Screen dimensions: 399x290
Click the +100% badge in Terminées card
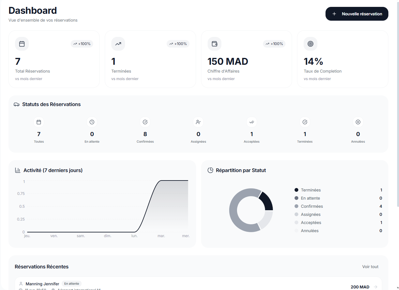coord(178,44)
